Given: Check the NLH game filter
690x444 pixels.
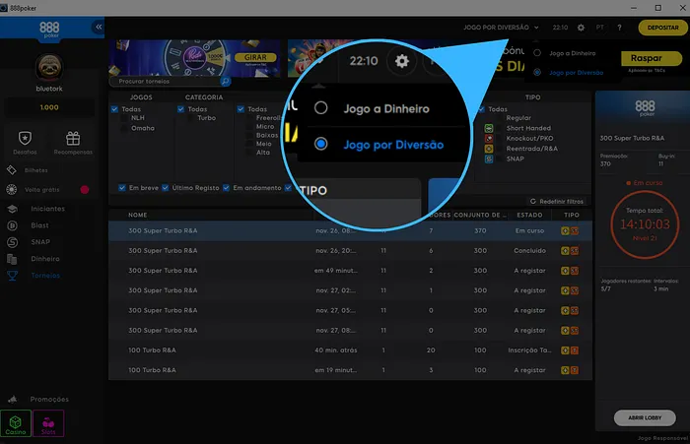Looking at the screenshot, I should tap(125, 118).
